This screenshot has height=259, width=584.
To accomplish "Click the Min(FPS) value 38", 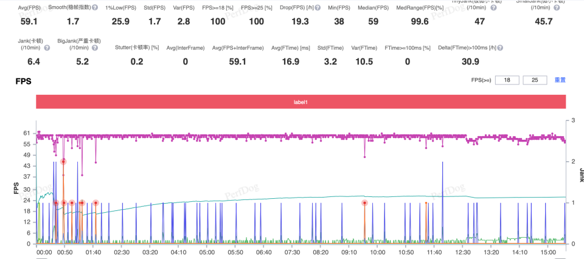I will pyautogui.click(x=339, y=22).
